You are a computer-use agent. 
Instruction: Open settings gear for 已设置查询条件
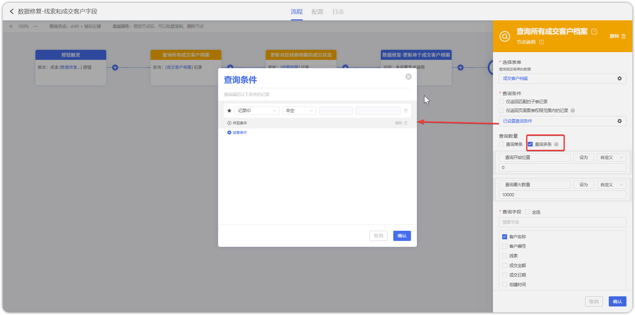[x=619, y=121]
